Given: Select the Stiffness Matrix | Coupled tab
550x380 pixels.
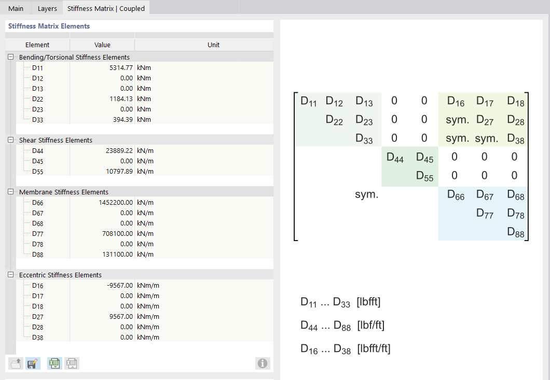Looking at the screenshot, I should [x=106, y=8].
